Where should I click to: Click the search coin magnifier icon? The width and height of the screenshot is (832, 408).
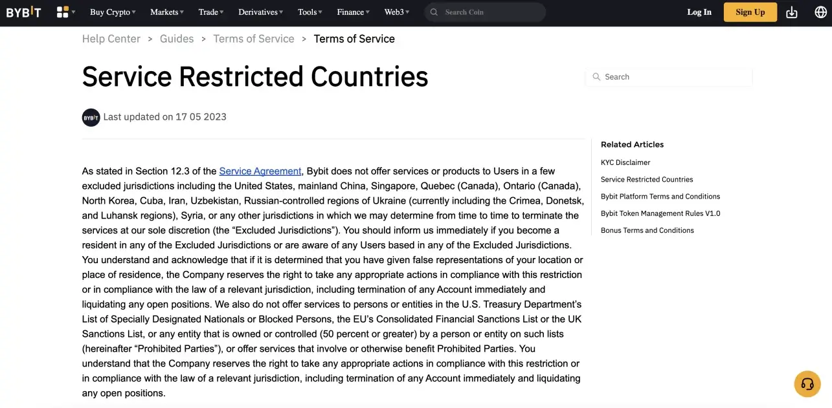pos(433,12)
